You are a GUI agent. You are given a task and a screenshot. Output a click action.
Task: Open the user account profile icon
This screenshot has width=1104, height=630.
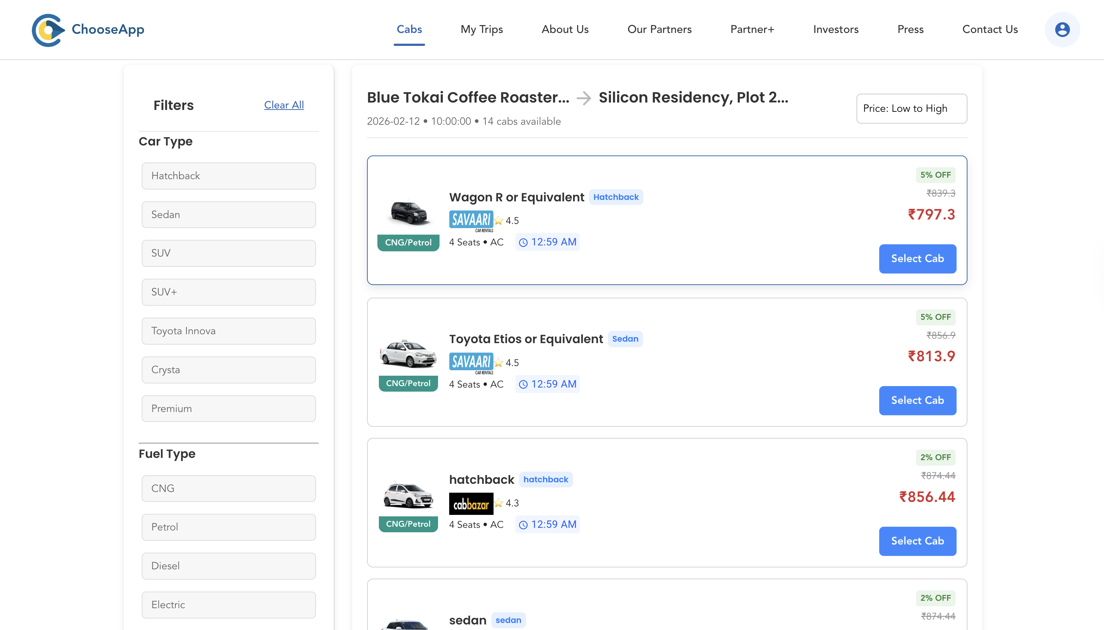1062,29
